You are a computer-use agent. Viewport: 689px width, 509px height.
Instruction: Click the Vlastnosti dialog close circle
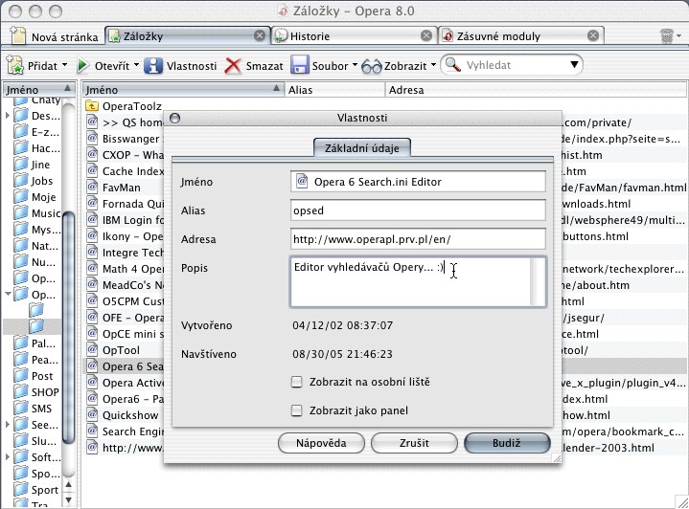(175, 118)
